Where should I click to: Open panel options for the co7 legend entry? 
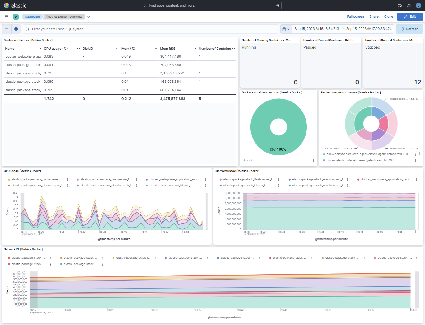click(313, 160)
